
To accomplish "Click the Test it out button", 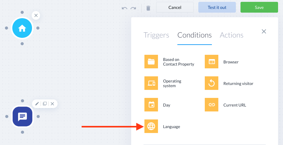I will click(217, 7).
